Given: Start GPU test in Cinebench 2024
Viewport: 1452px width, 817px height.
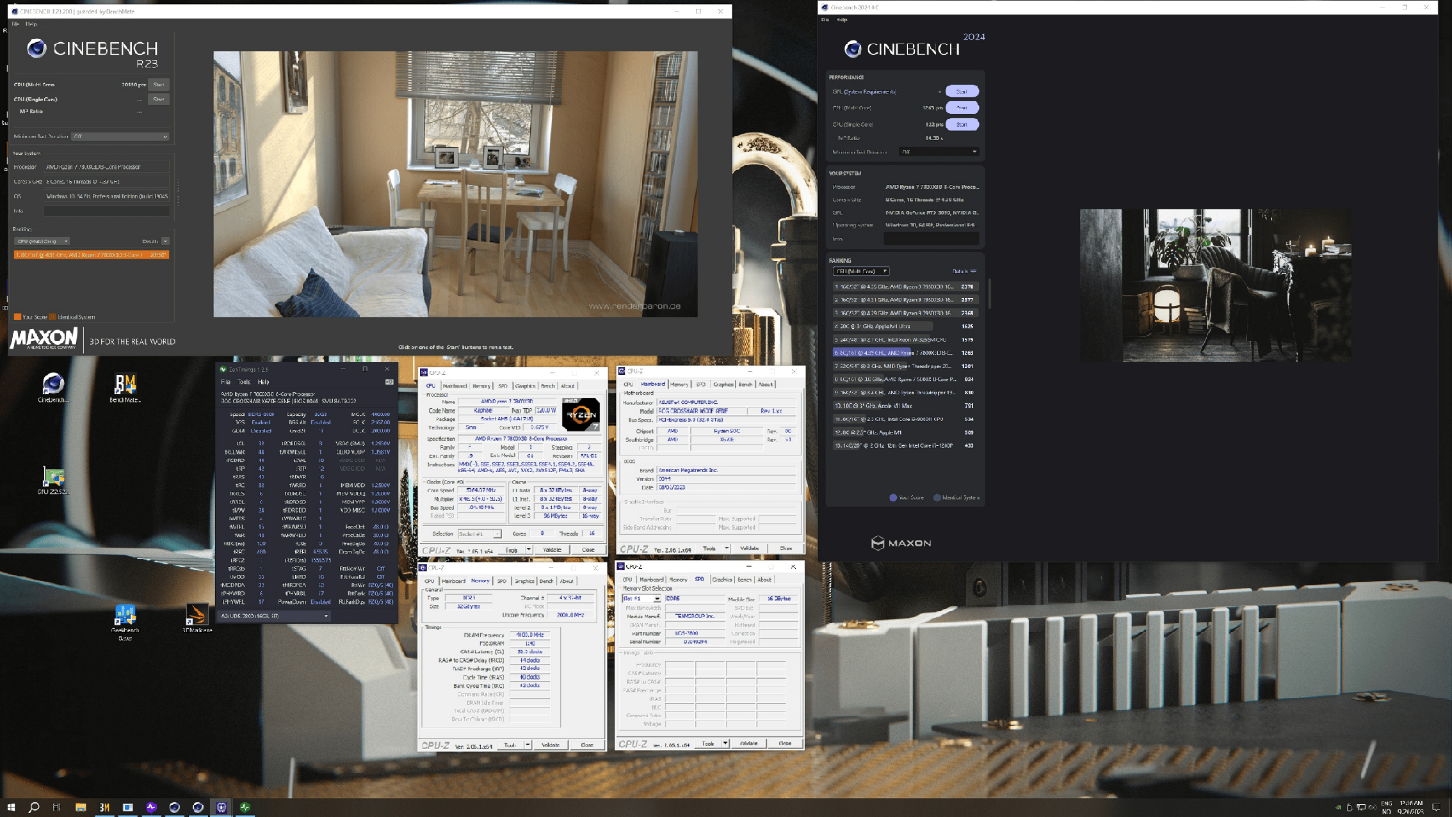Looking at the screenshot, I should point(962,91).
